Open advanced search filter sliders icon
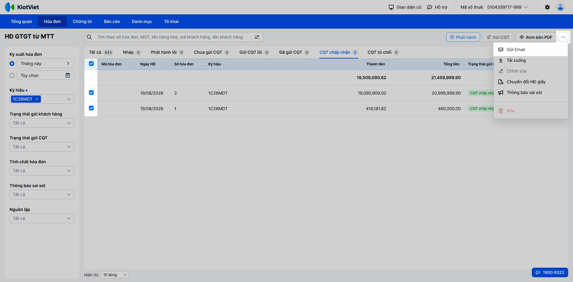The image size is (573, 282). click(257, 37)
